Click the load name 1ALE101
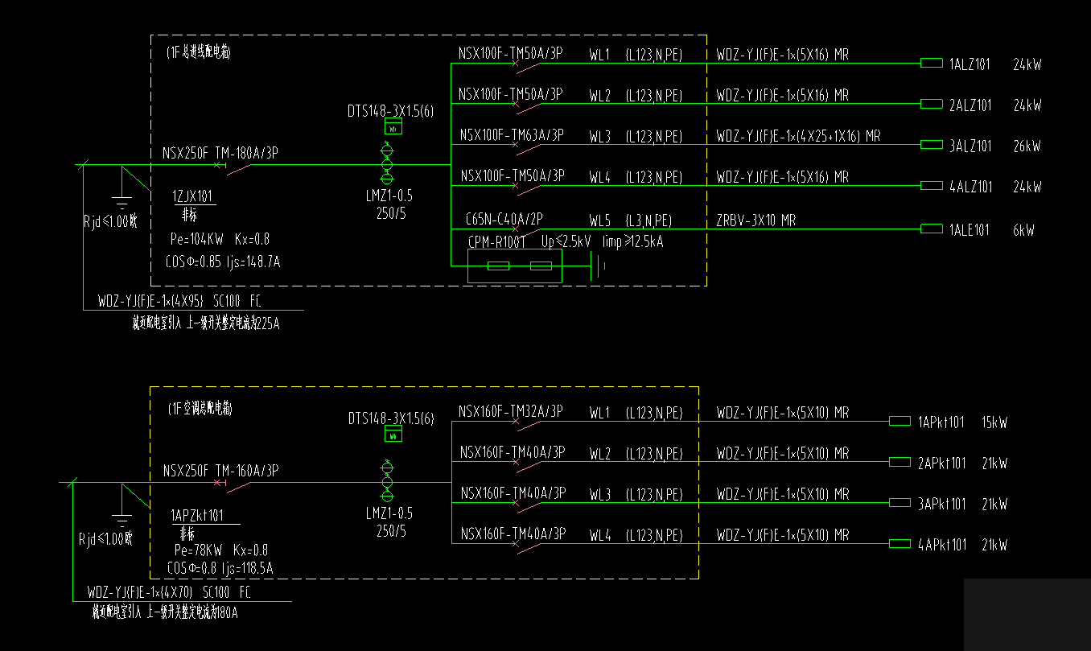This screenshot has height=651, width=1091. click(970, 230)
